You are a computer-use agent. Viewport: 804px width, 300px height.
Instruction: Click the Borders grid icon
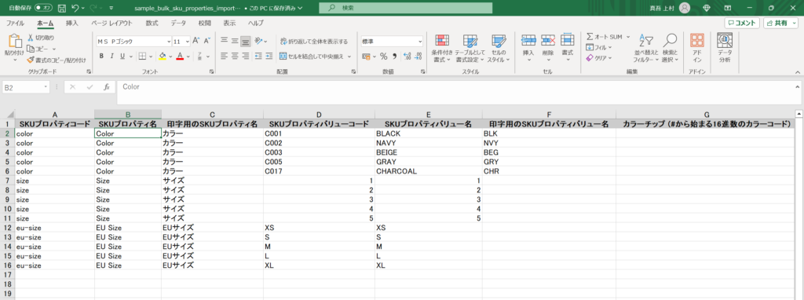coord(143,56)
